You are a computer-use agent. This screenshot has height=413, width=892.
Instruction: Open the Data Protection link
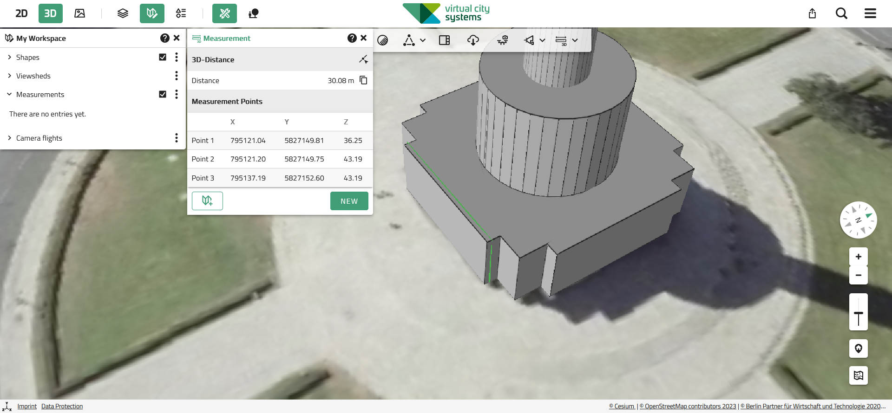tap(62, 406)
